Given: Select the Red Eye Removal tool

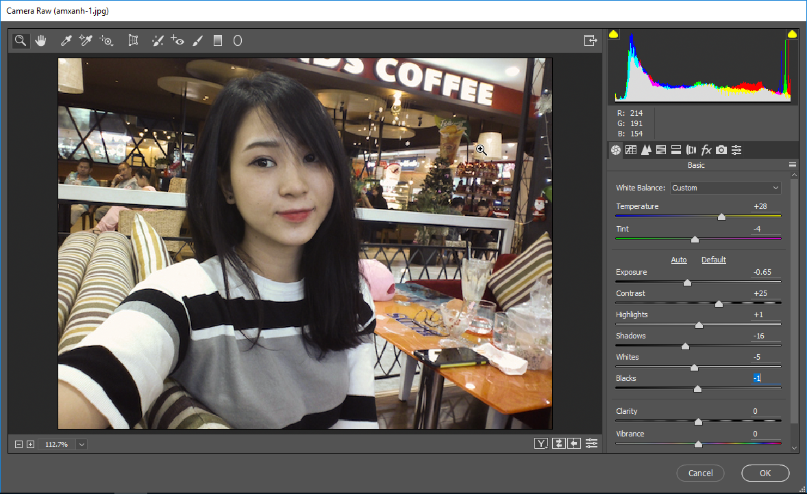Looking at the screenshot, I should pyautogui.click(x=177, y=40).
